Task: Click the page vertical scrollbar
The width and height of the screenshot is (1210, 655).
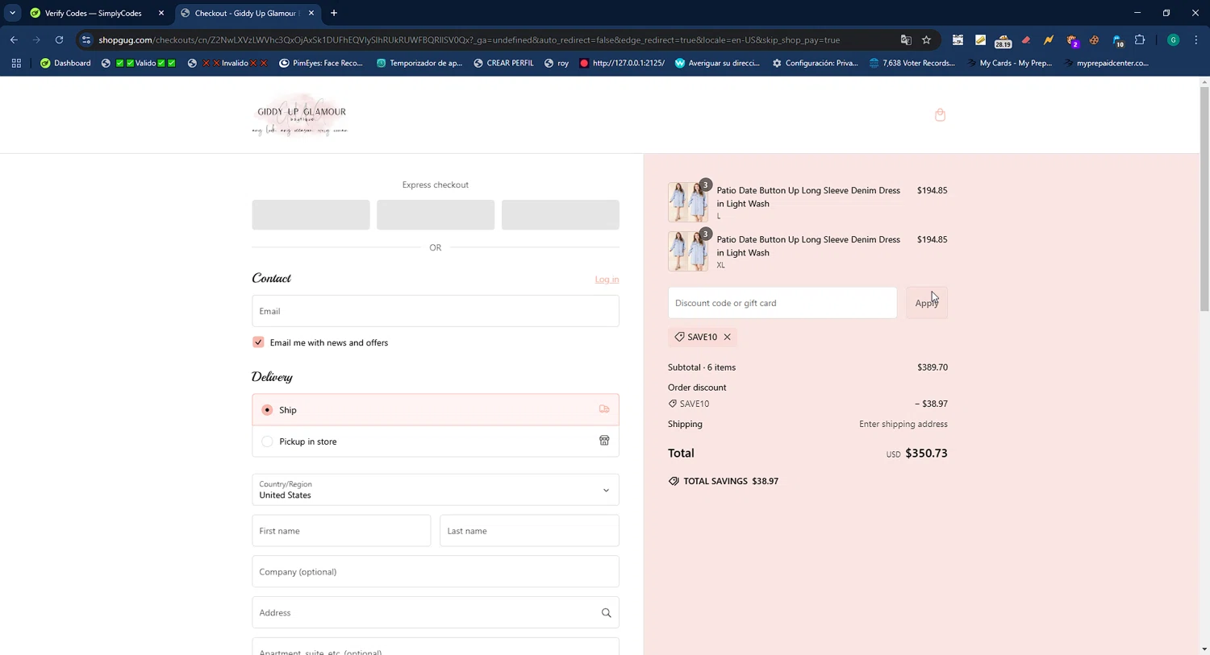Action: tap(1204, 200)
